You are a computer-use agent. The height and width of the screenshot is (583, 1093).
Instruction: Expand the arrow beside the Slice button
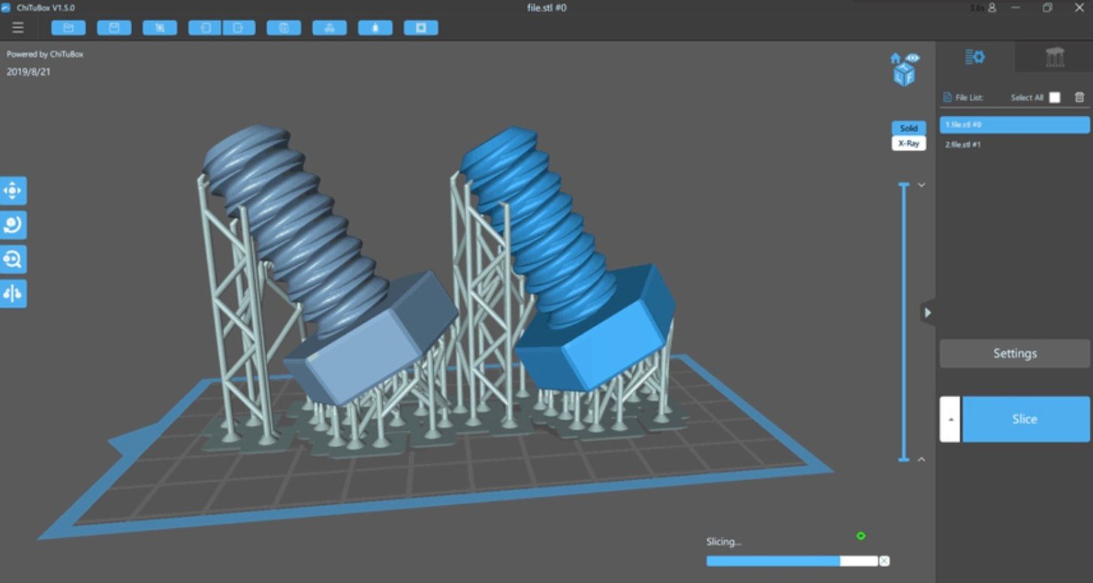click(950, 419)
